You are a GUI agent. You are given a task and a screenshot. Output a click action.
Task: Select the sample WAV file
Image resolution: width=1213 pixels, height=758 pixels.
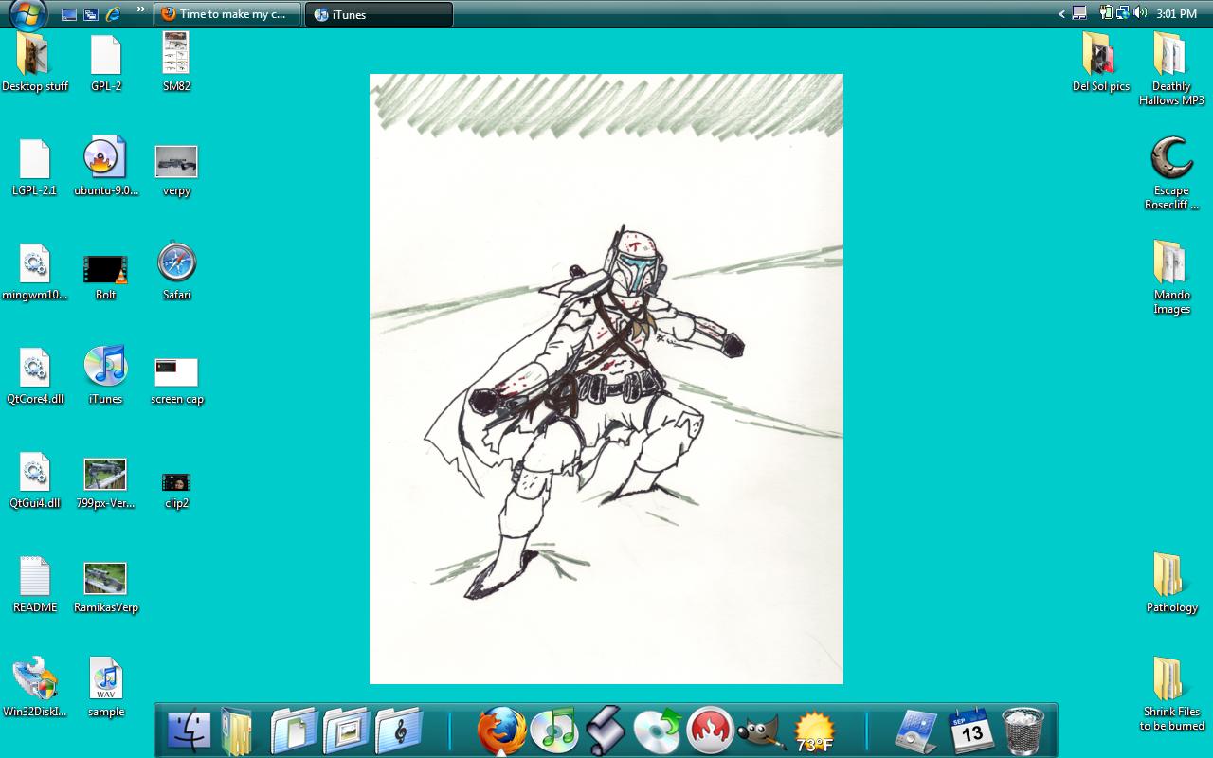coord(106,688)
